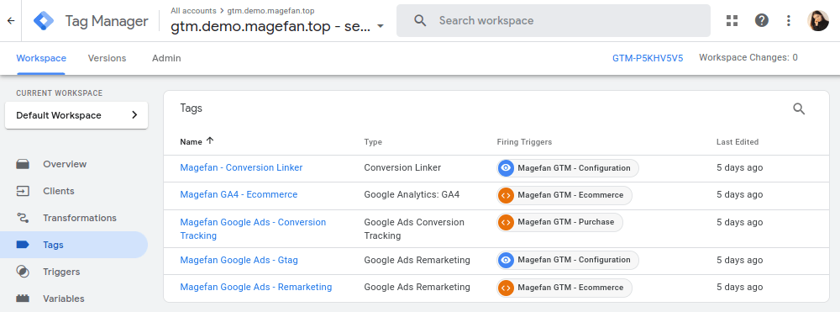Click eye icon in Gtag row trigger

(x=506, y=260)
